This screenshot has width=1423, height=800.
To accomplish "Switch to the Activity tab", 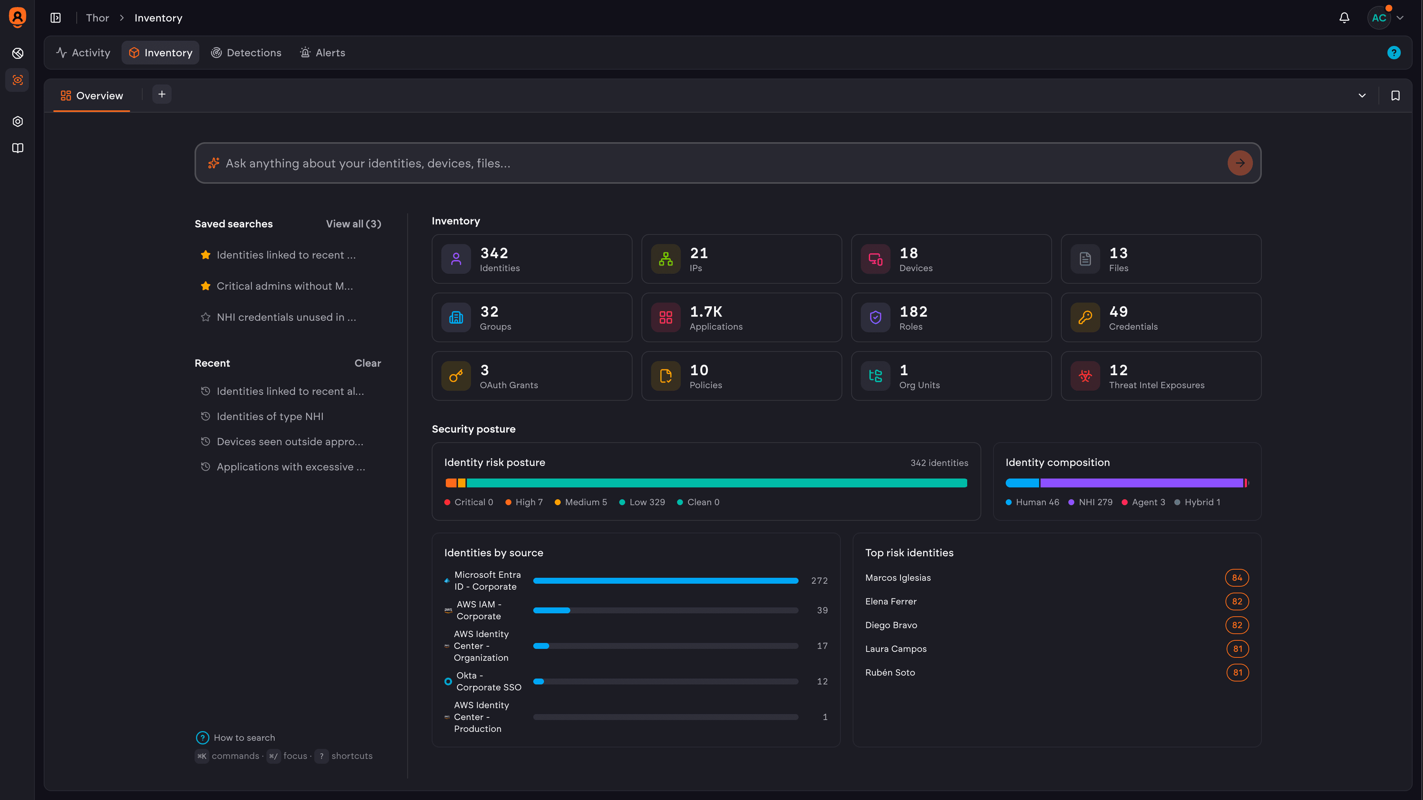I will point(83,53).
